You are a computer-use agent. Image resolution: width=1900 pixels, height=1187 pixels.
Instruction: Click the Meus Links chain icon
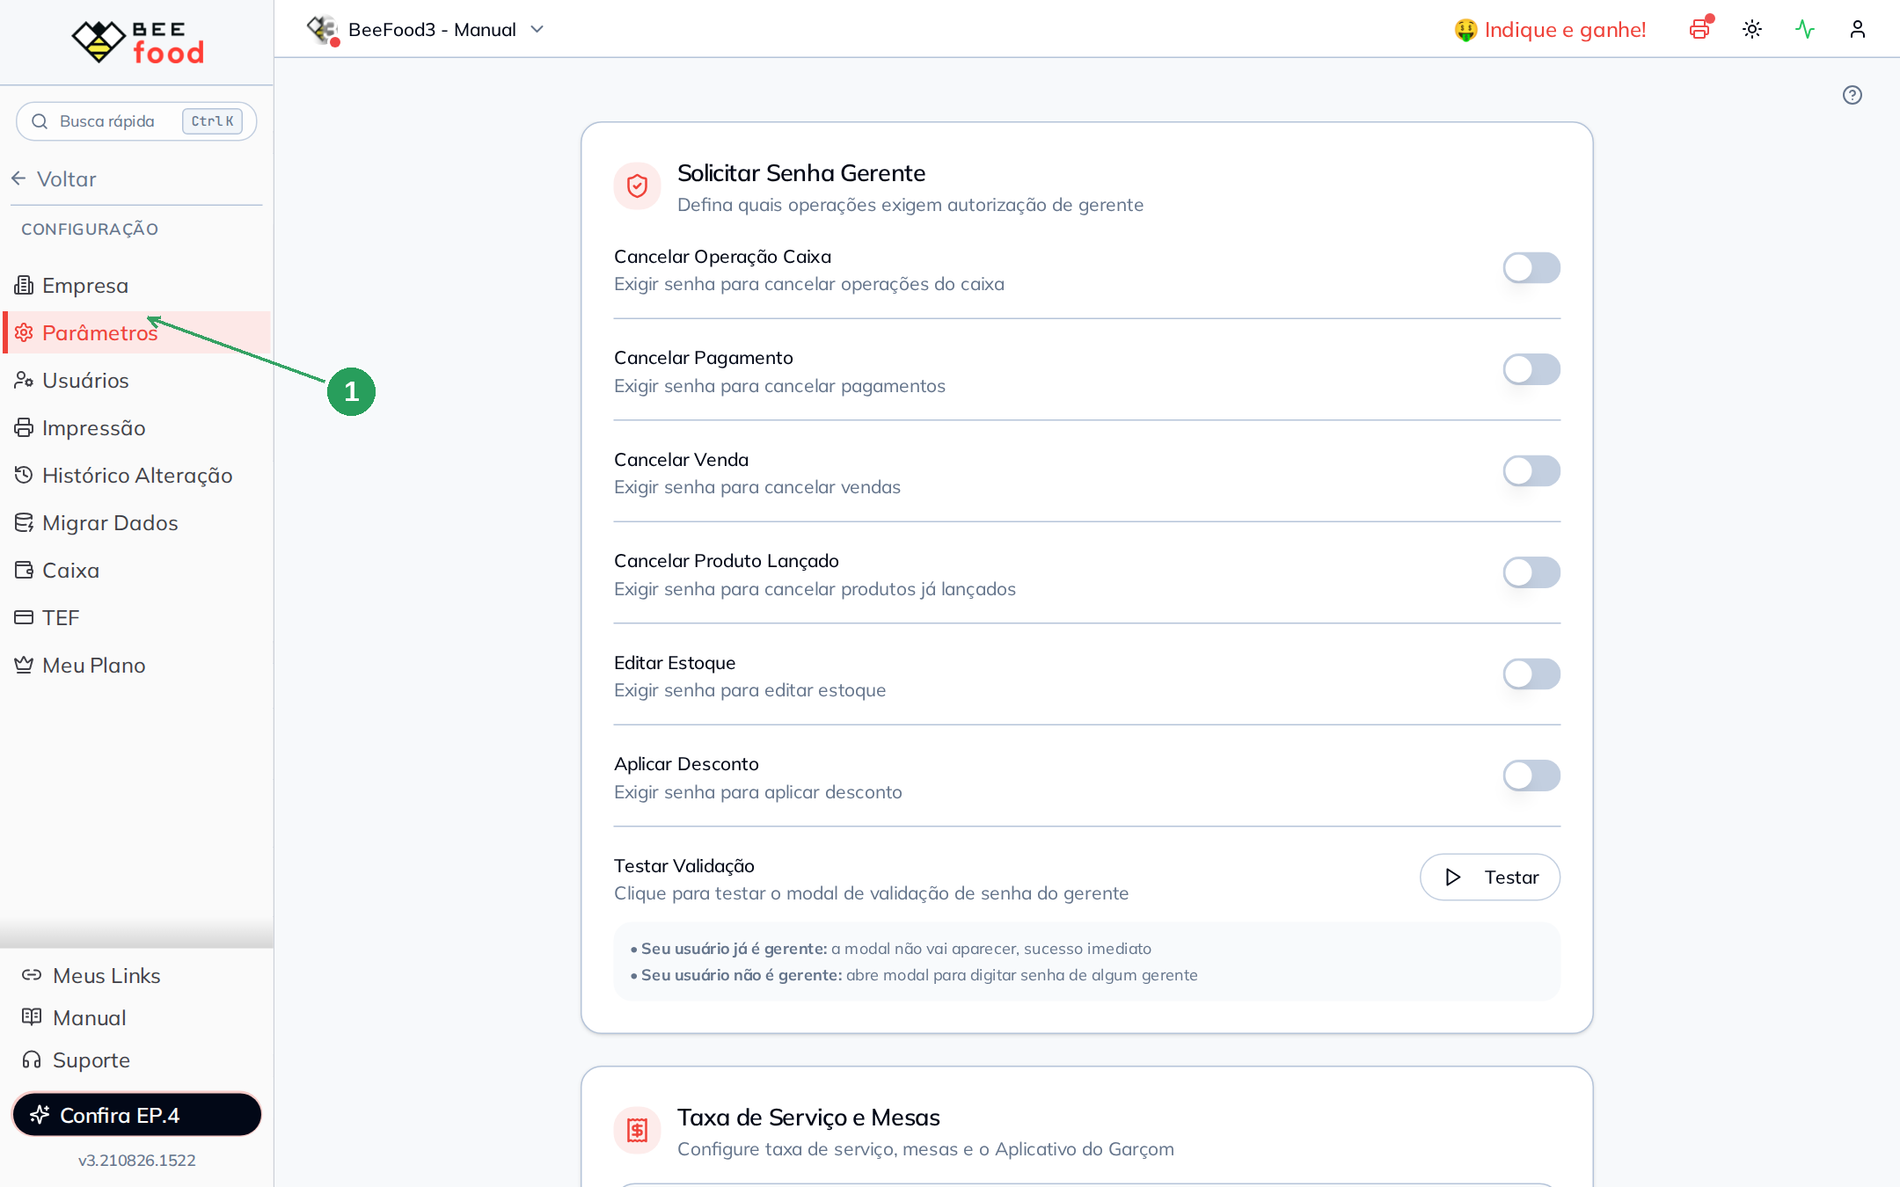[x=32, y=975]
